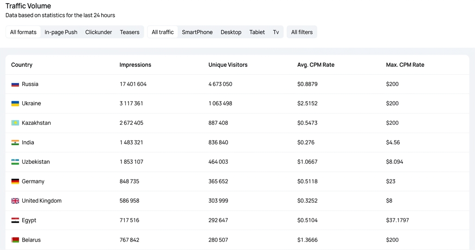This screenshot has width=475, height=250.
Task: Click United Kingdom max CPM $8
Action: (x=389, y=201)
